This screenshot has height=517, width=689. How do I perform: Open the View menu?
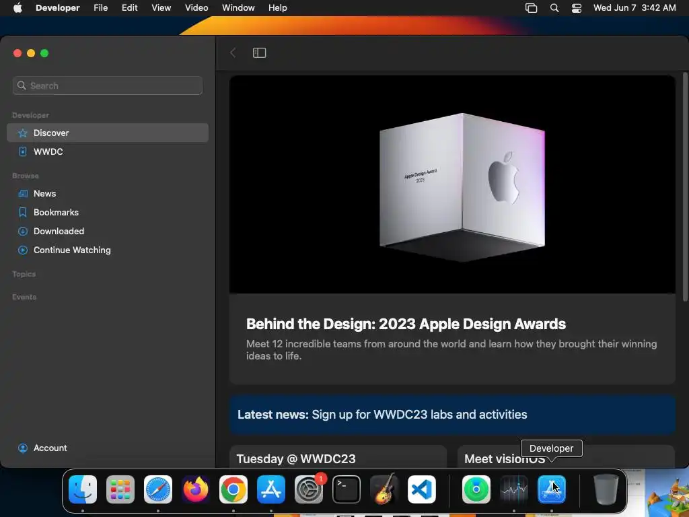click(161, 8)
